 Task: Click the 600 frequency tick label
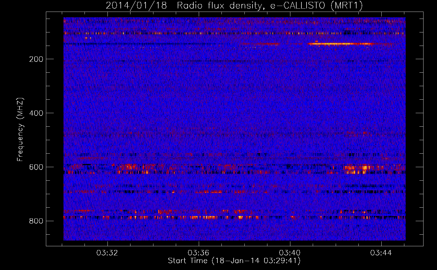click(x=36, y=167)
